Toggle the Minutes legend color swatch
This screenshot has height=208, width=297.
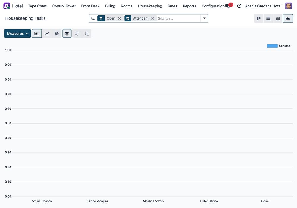click(x=272, y=46)
